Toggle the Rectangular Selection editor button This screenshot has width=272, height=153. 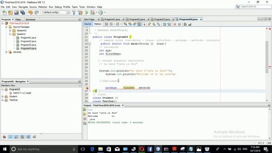(x=144, y=24)
